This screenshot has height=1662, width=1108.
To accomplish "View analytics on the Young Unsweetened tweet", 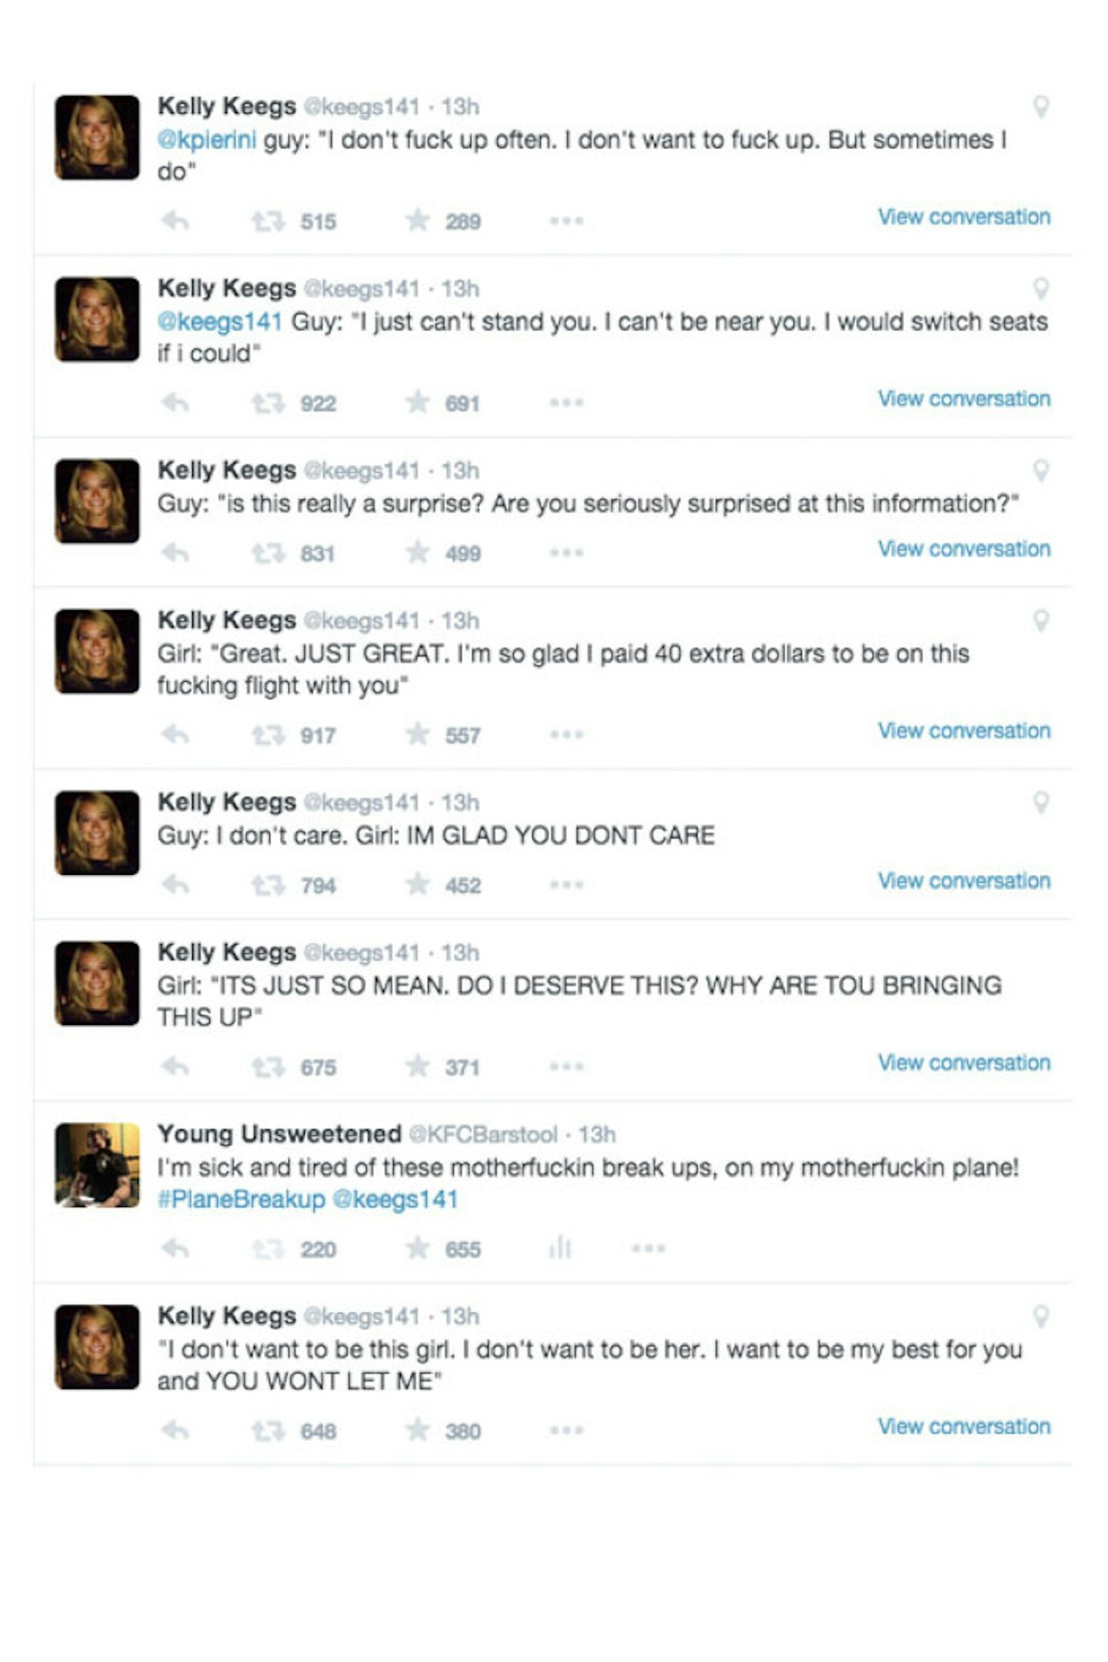I will [560, 1248].
